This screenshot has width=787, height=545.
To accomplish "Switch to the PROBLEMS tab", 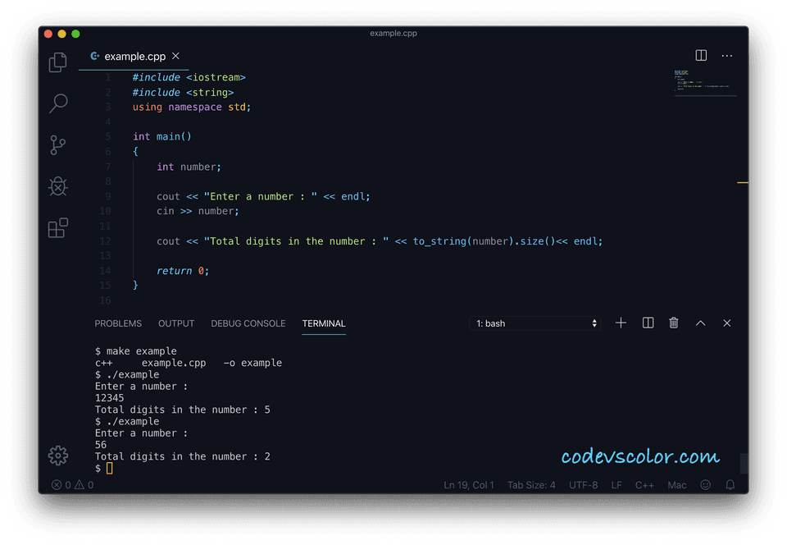I will coord(118,323).
